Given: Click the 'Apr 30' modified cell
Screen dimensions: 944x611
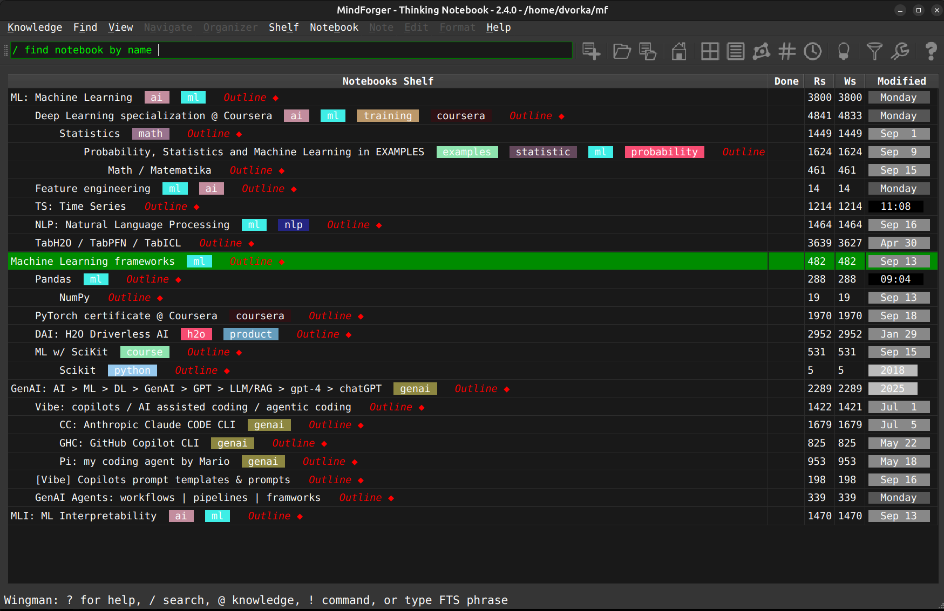Looking at the screenshot, I should coord(899,243).
